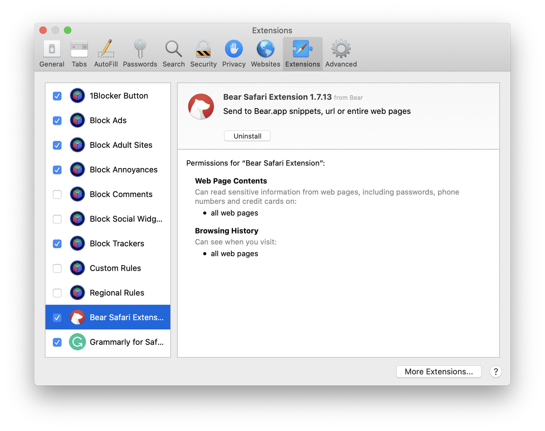
Task: Go to the Security padlock pane
Action: (x=203, y=54)
